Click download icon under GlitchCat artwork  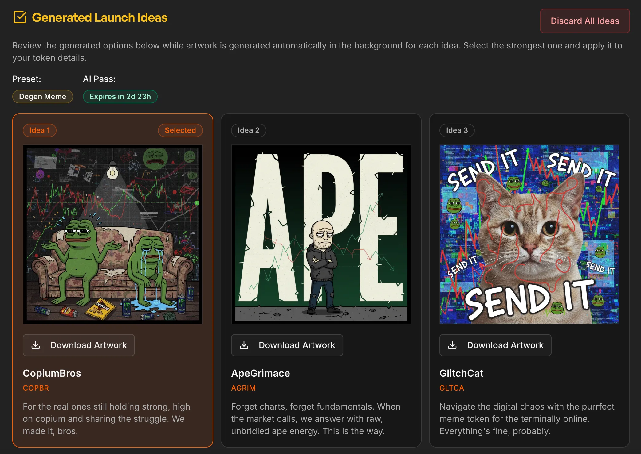452,345
